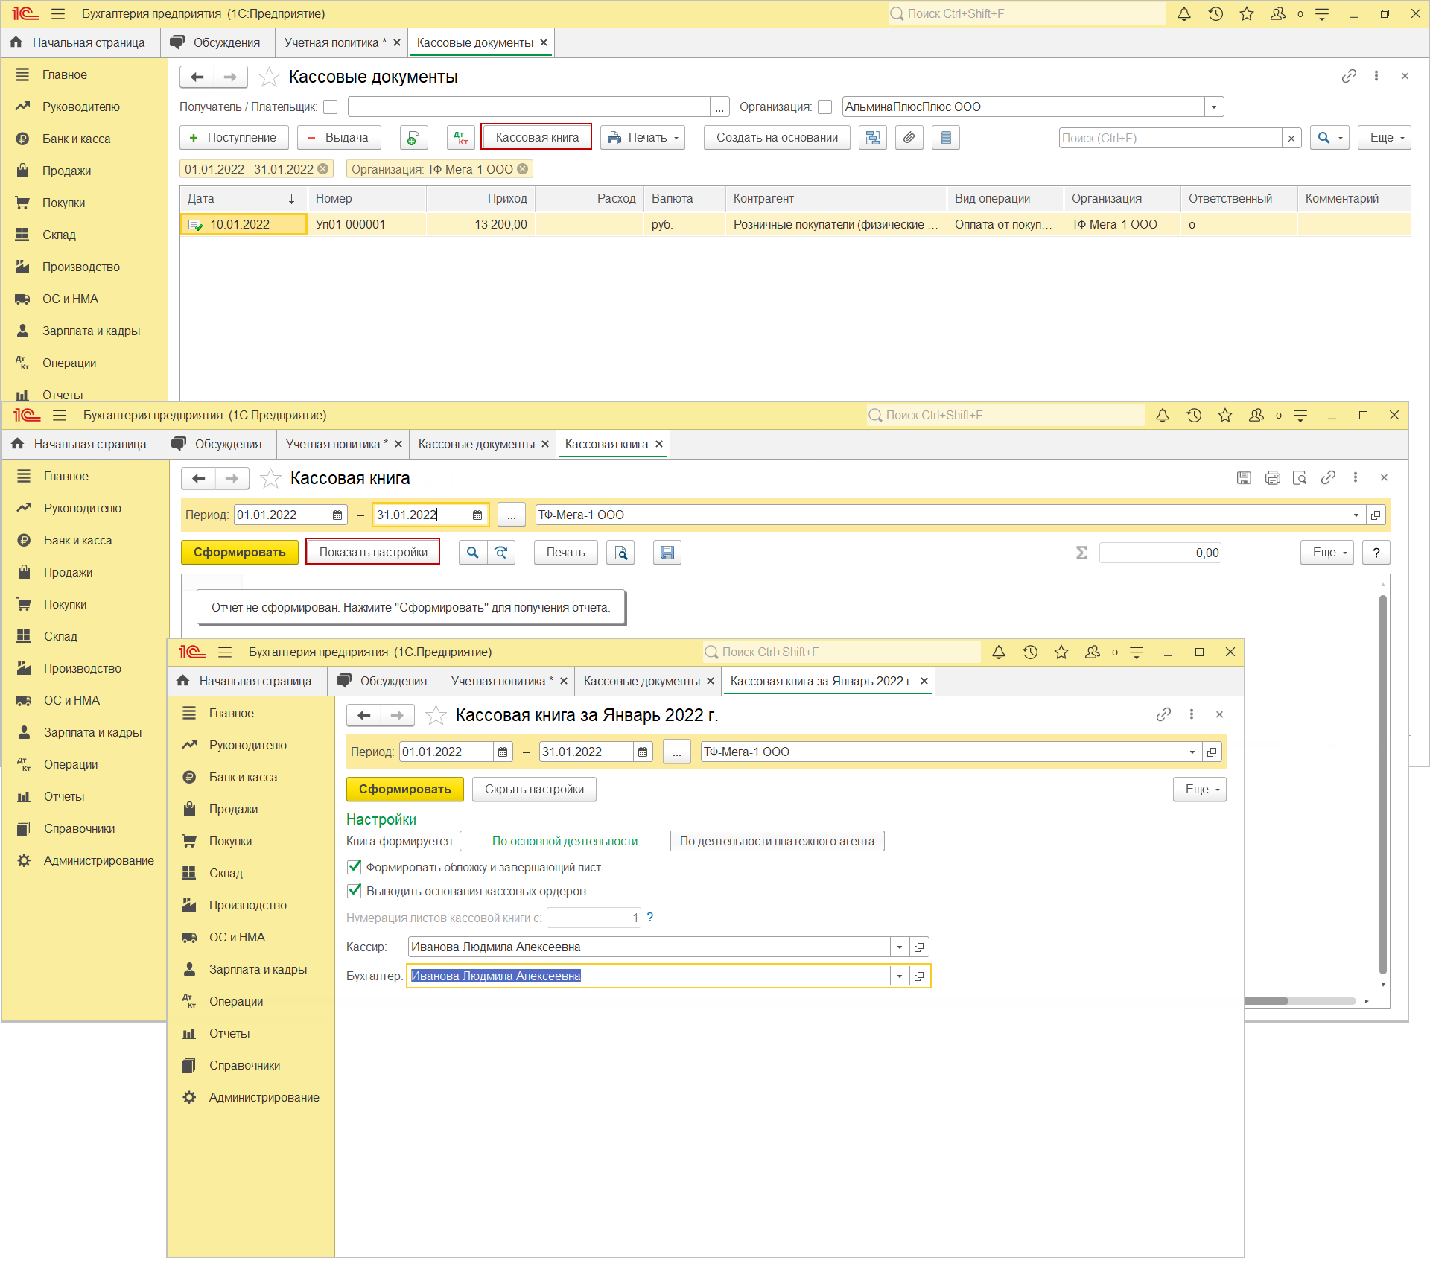Screen dimensions: 1430x1264
Task: Click the Показать настройки button
Action: pyautogui.click(x=373, y=553)
